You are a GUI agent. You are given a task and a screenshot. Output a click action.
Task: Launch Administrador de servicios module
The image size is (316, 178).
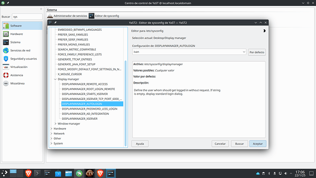click(67, 16)
